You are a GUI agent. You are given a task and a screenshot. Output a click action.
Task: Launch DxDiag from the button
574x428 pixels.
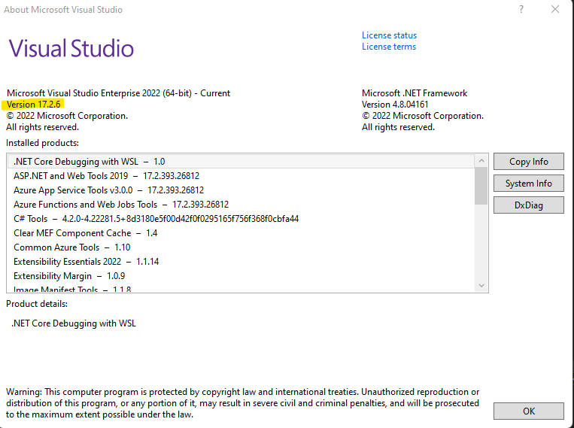pos(528,205)
